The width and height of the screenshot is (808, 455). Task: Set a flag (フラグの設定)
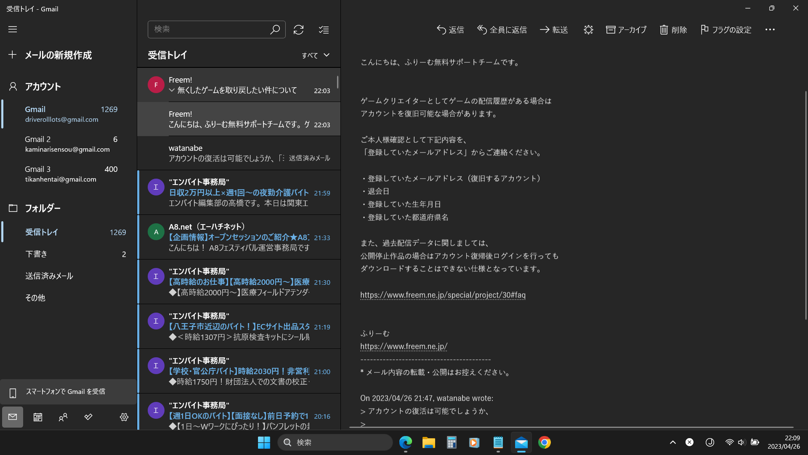pos(726,29)
